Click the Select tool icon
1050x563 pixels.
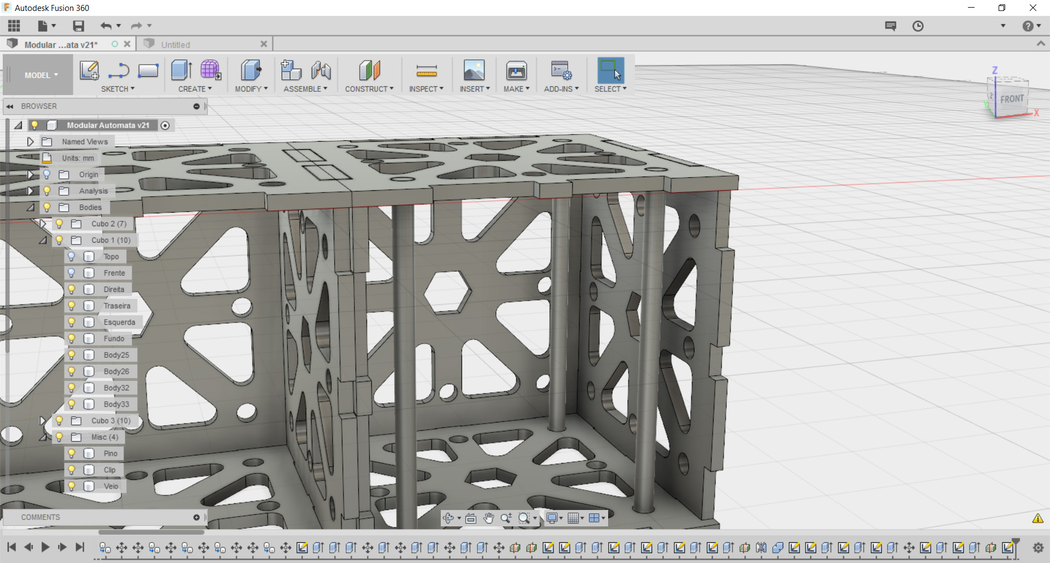[x=611, y=71]
